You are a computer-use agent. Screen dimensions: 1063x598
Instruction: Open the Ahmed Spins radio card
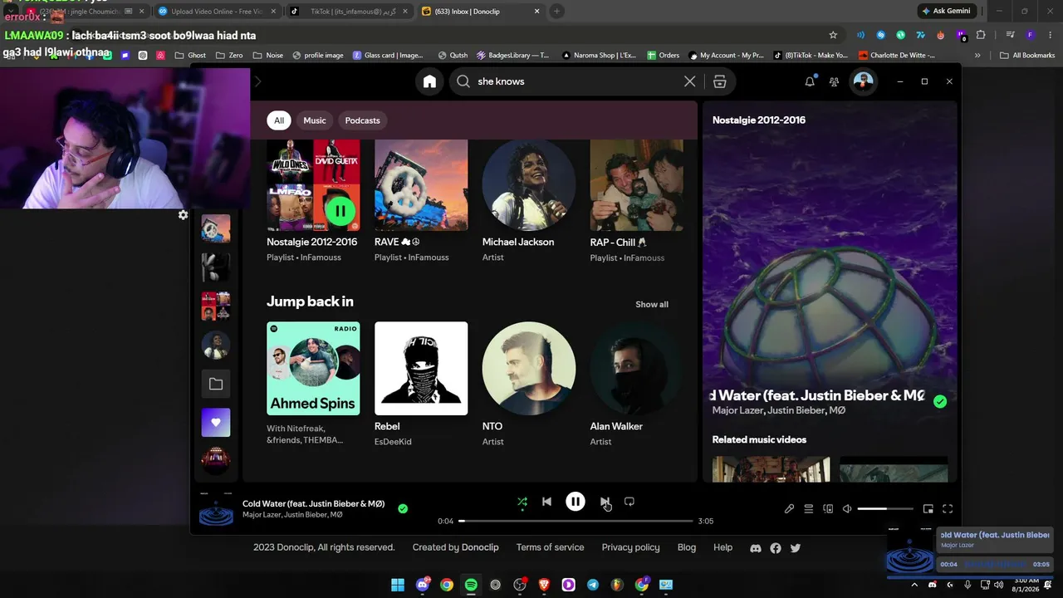click(x=313, y=368)
